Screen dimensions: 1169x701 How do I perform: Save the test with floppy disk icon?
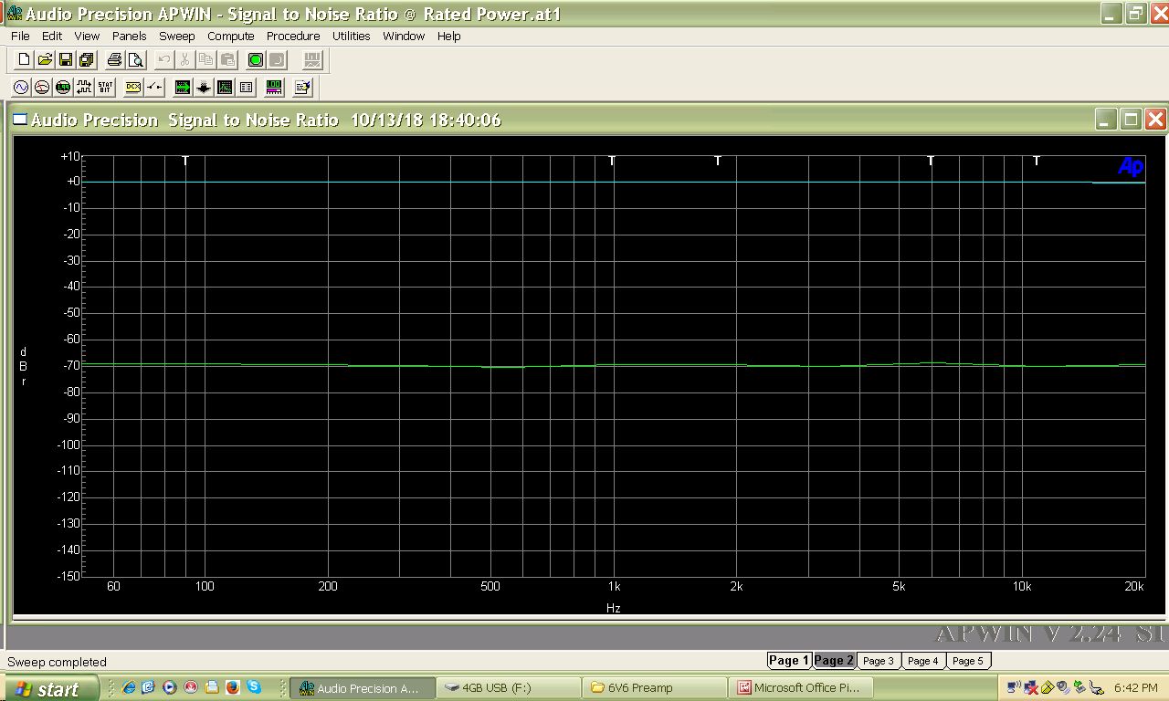66,59
